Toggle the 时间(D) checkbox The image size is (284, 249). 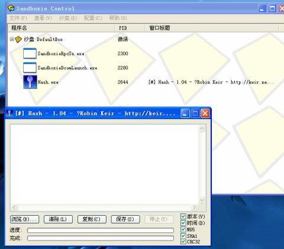(183, 223)
